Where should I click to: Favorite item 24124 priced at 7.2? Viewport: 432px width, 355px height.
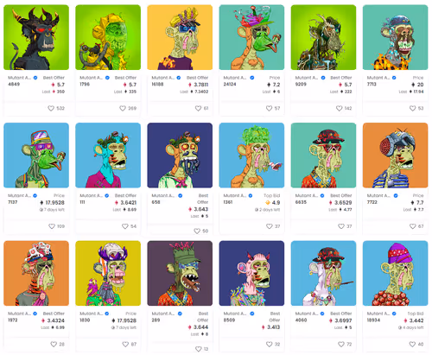pyautogui.click(x=269, y=108)
